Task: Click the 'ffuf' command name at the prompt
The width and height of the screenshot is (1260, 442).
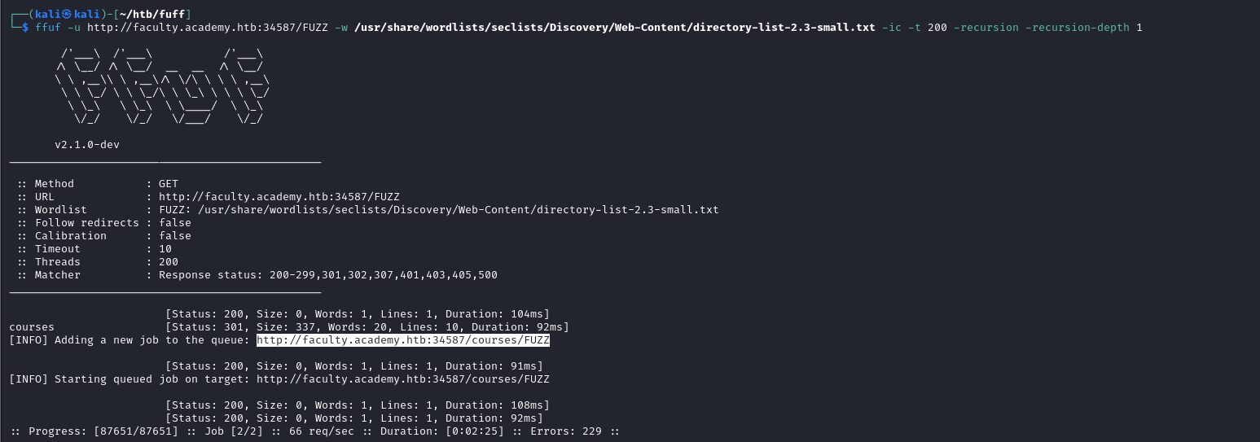Action: point(48,28)
